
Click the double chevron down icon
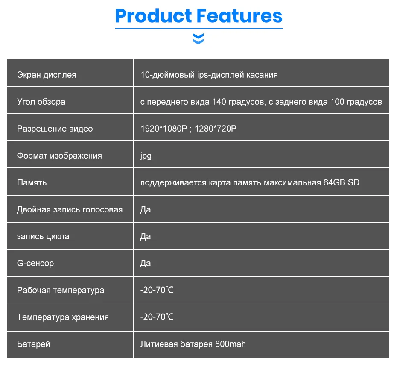[x=198, y=39]
